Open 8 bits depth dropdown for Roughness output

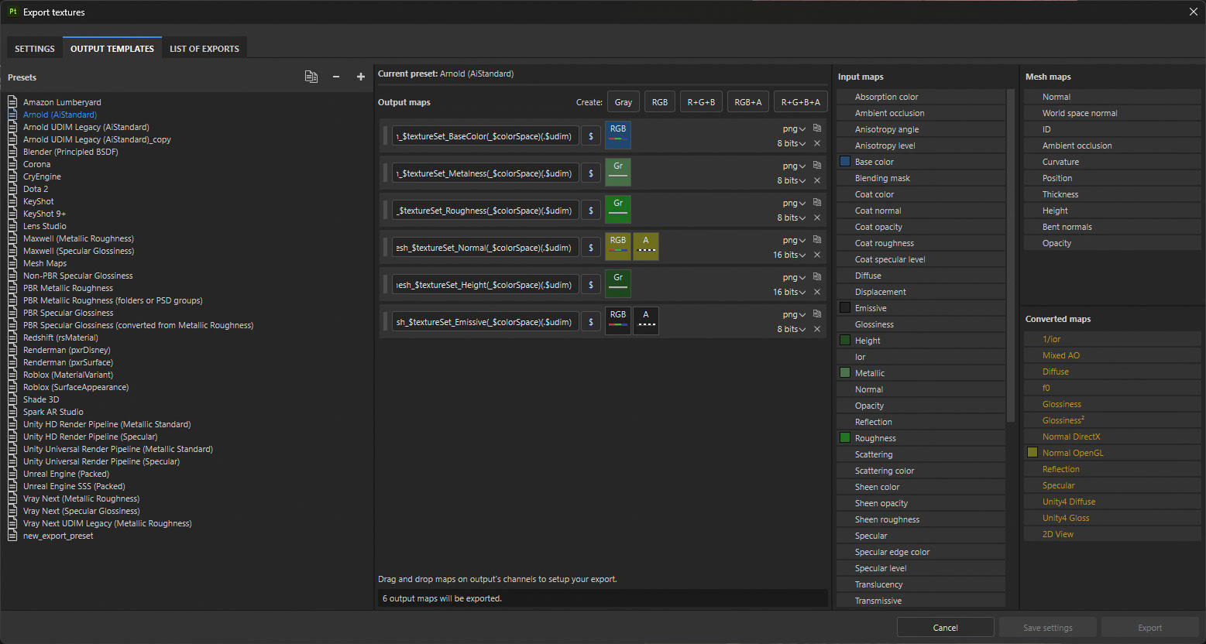[792, 218]
